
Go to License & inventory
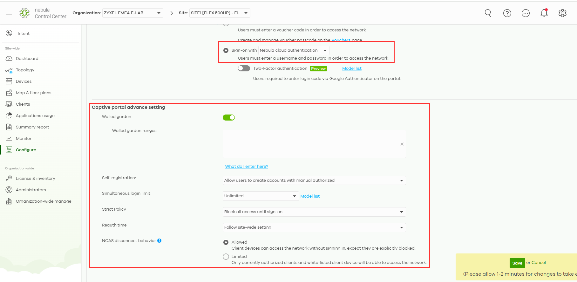[x=35, y=179]
